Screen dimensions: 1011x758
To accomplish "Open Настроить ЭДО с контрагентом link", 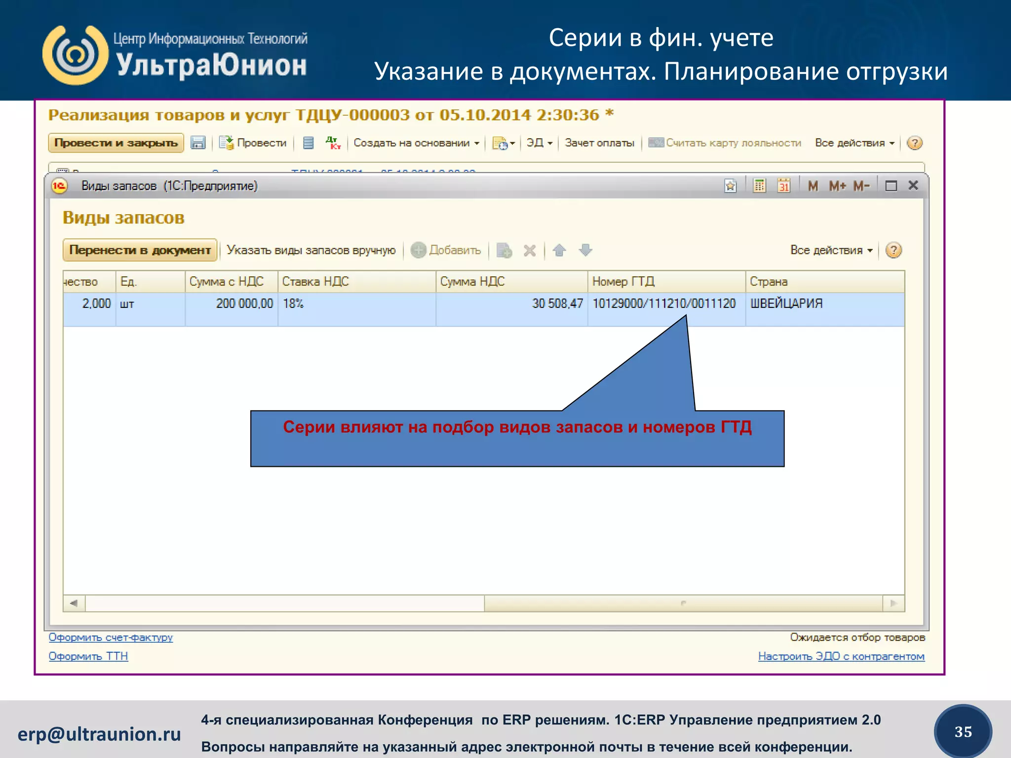I will pyautogui.click(x=841, y=656).
